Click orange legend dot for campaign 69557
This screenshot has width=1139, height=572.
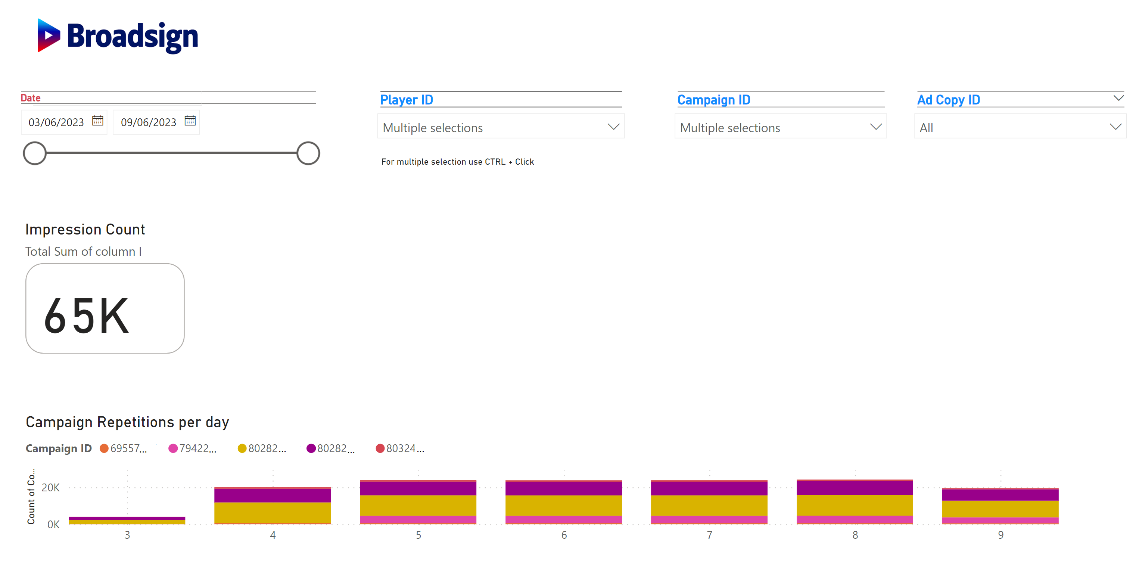105,448
